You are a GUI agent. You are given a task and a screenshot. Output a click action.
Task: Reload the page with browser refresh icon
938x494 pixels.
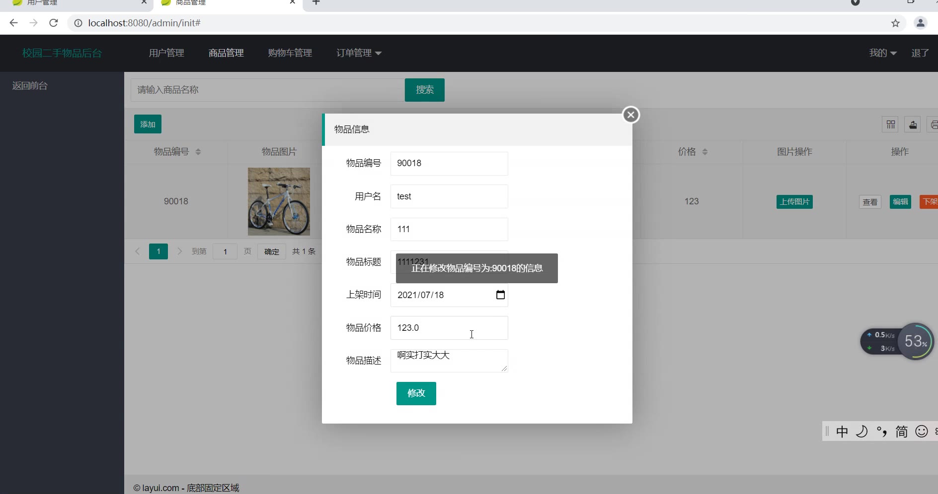tap(54, 23)
